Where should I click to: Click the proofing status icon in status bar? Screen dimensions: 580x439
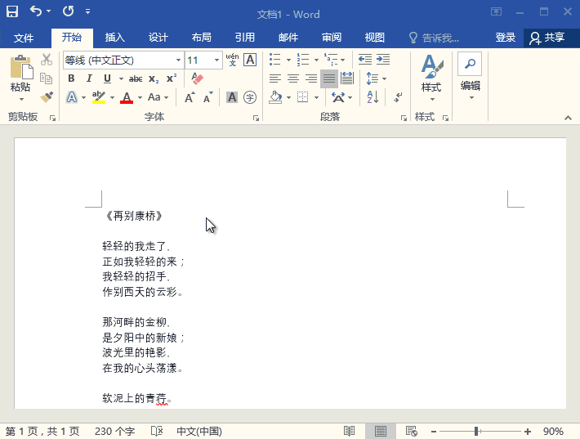tap(157, 431)
